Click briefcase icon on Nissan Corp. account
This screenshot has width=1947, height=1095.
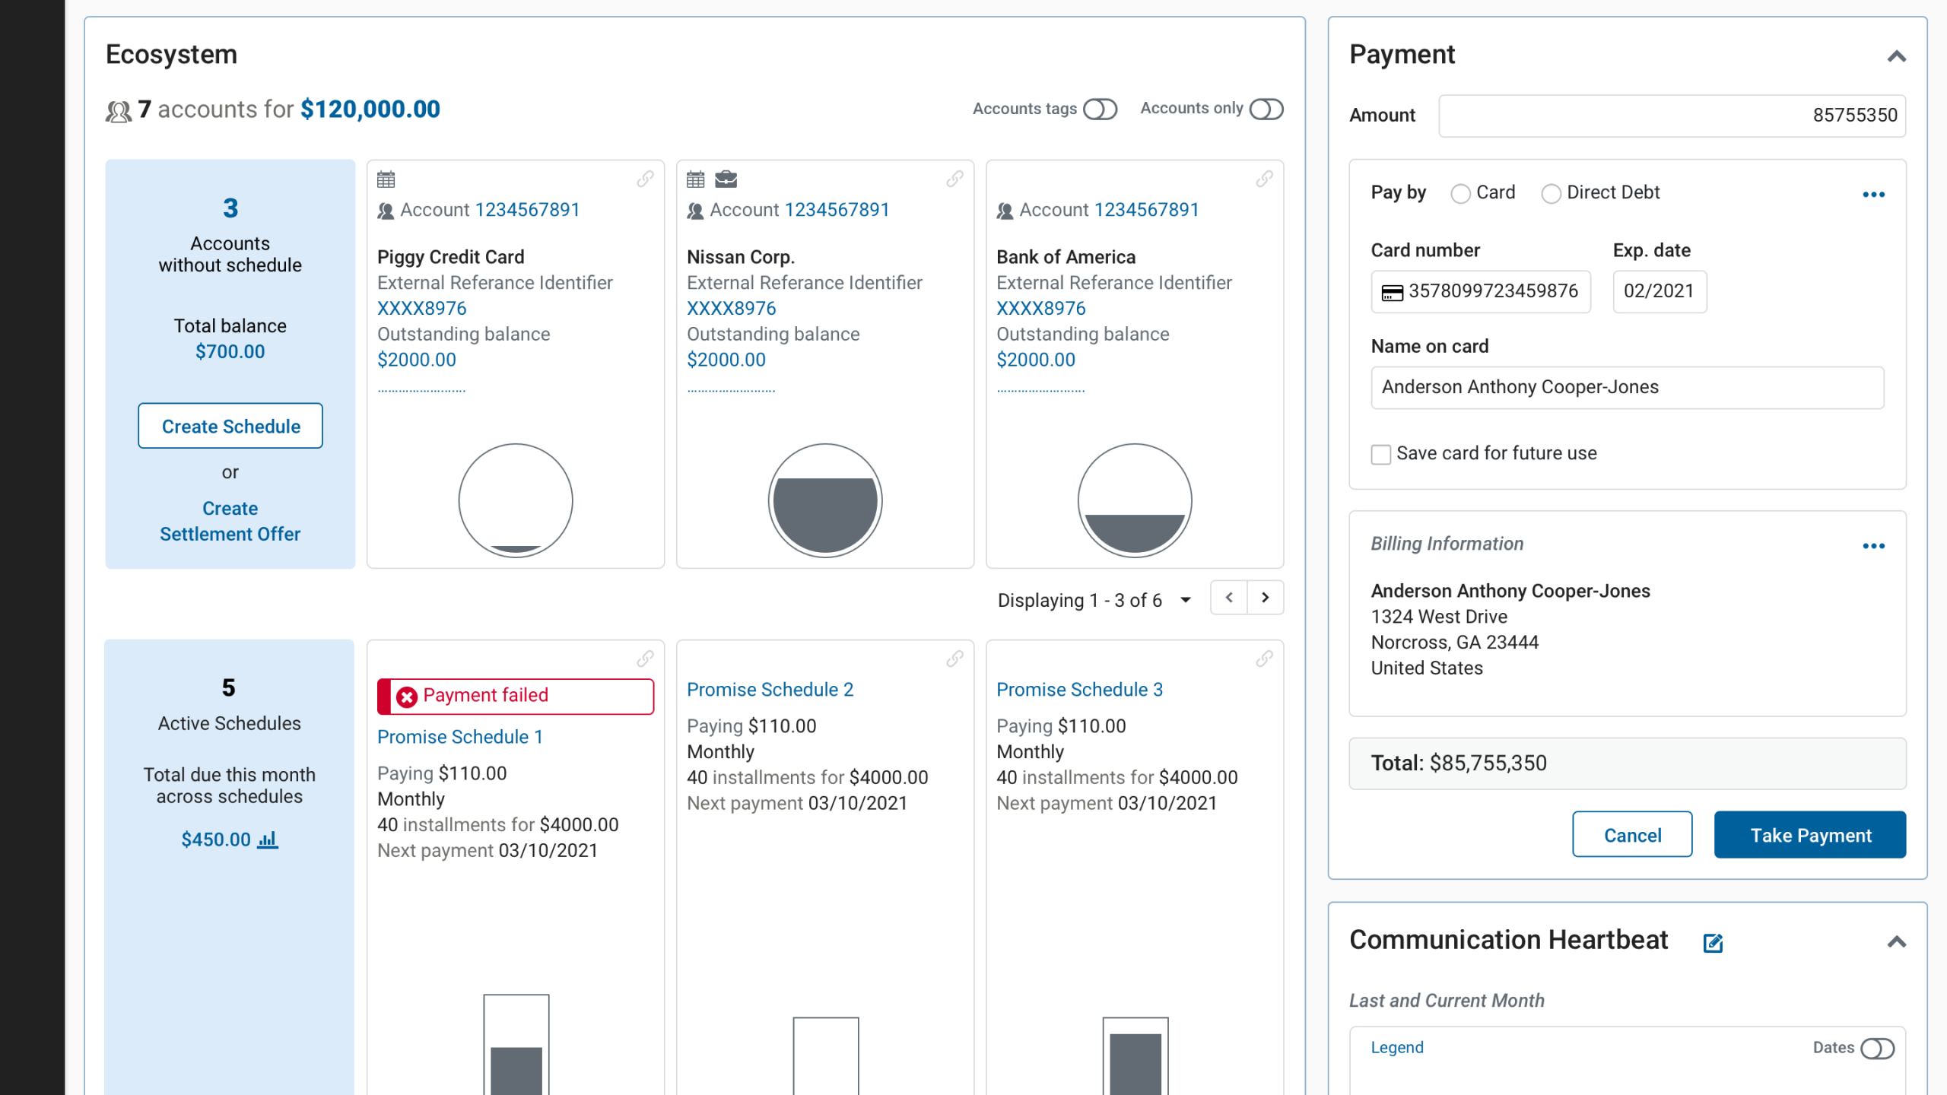[x=726, y=179]
